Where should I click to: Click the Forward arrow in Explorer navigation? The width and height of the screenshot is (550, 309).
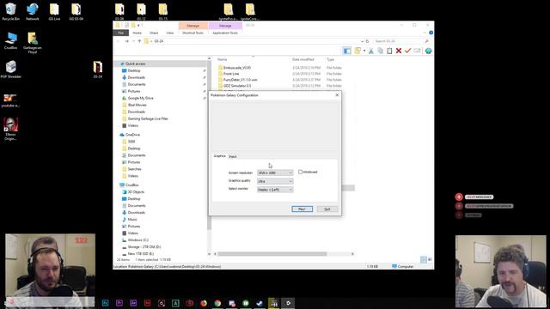coord(126,41)
